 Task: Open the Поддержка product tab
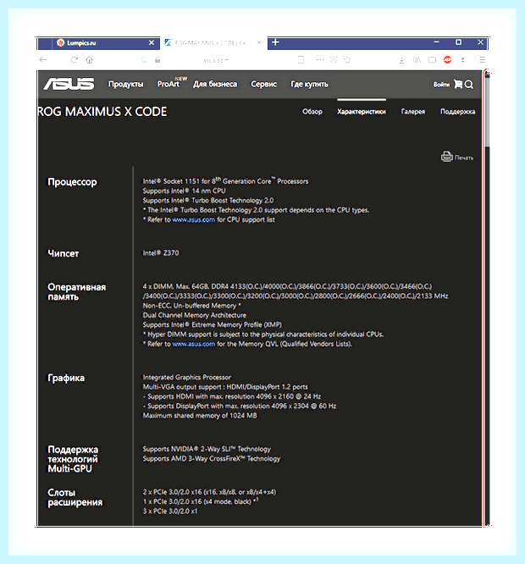click(457, 112)
